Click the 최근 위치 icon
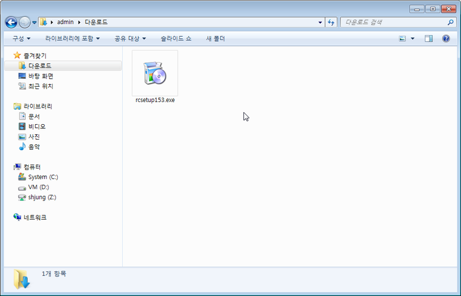Viewport: 461px width, 296px height. coord(22,86)
